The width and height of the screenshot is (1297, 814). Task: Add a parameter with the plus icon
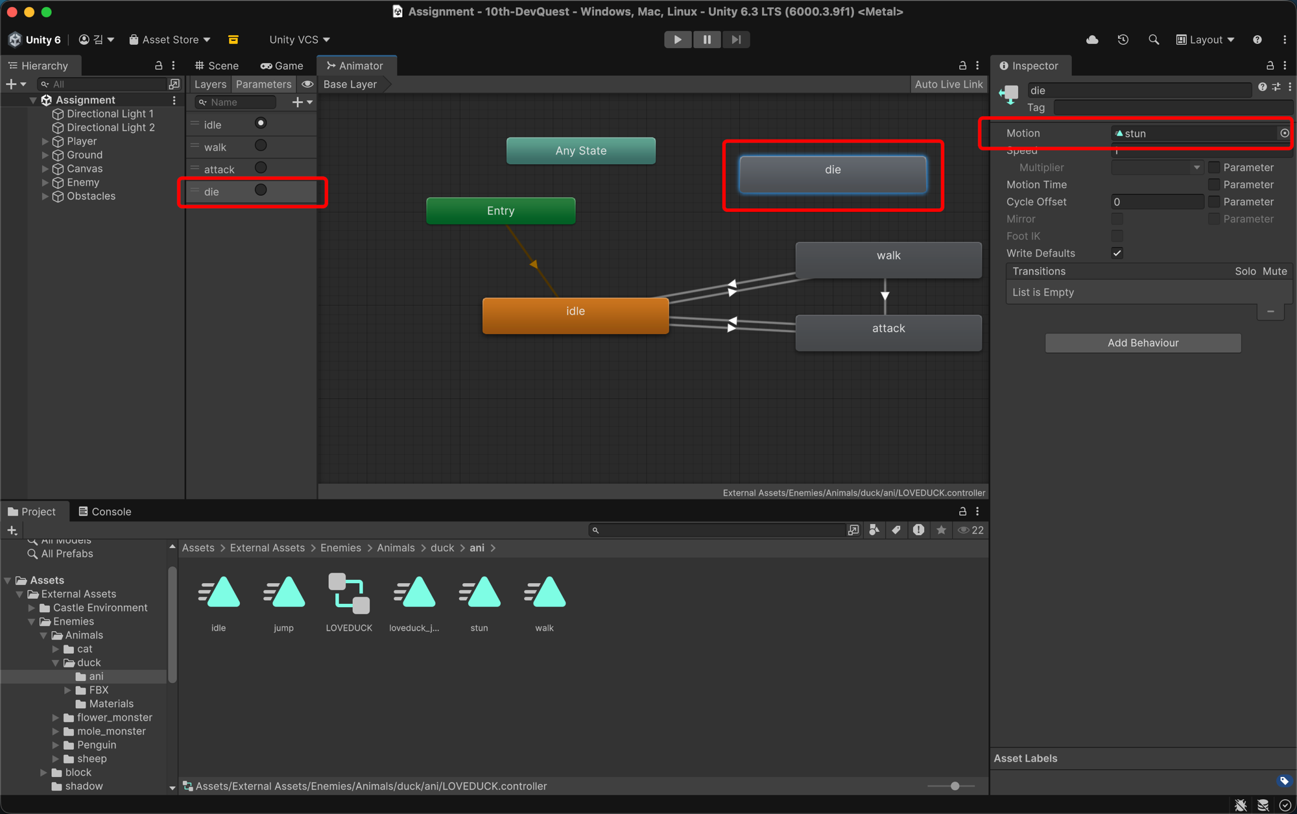coord(298,102)
